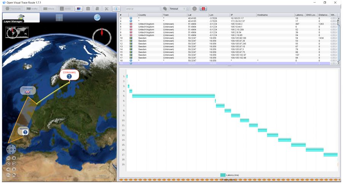Zoom in the globe with the plus button
Screen dimensions: 343x184
coord(14,158)
